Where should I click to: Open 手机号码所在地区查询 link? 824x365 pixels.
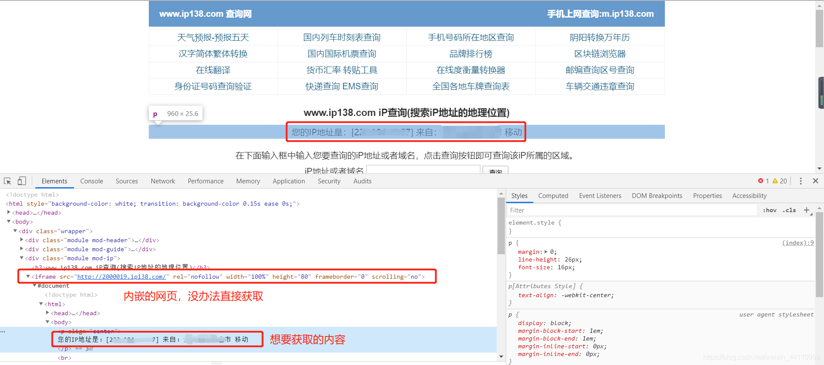pyautogui.click(x=471, y=37)
